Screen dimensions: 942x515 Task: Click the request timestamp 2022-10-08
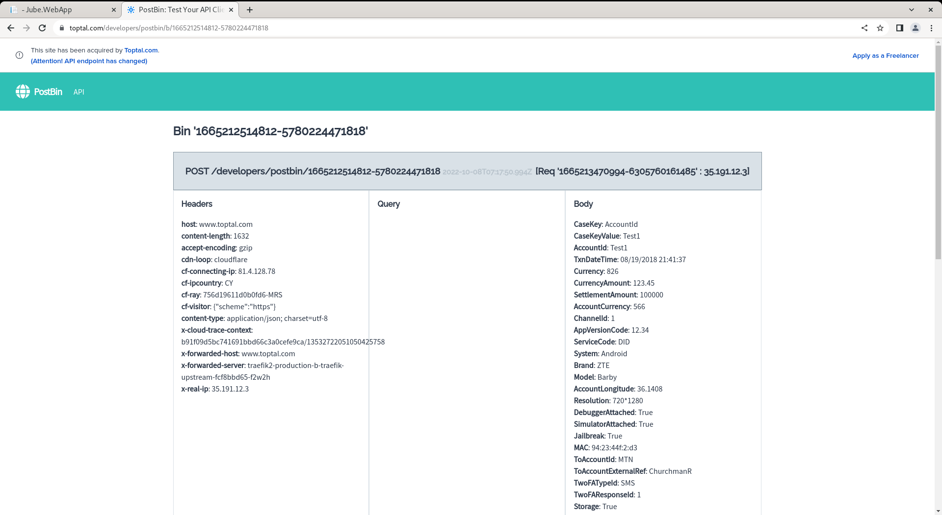(487, 172)
